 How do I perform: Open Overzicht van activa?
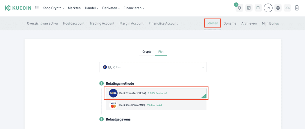42,23
